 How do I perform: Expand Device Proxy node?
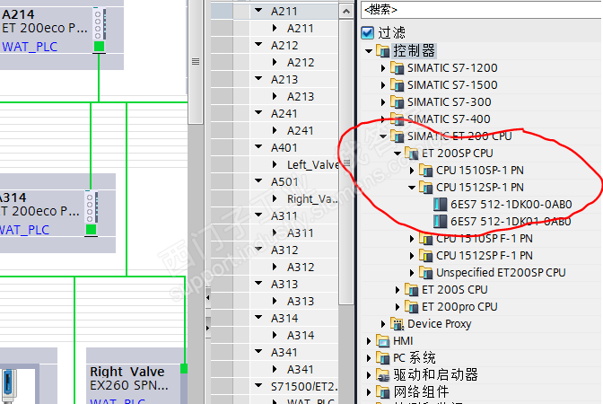click(x=383, y=324)
